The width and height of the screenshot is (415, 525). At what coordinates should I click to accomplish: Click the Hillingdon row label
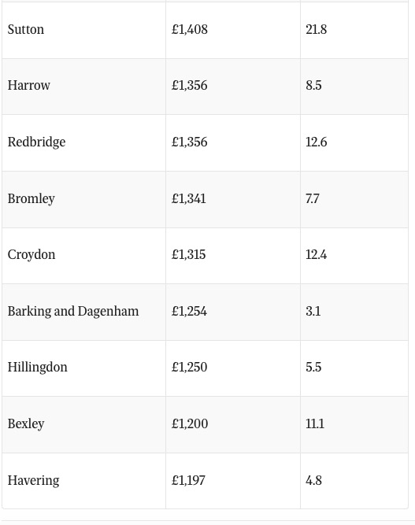coord(38,367)
